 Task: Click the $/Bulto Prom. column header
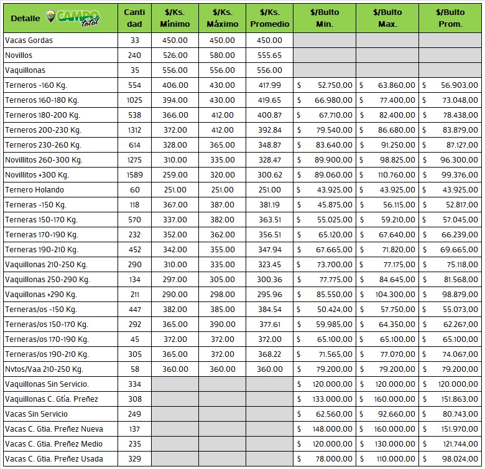click(x=450, y=18)
